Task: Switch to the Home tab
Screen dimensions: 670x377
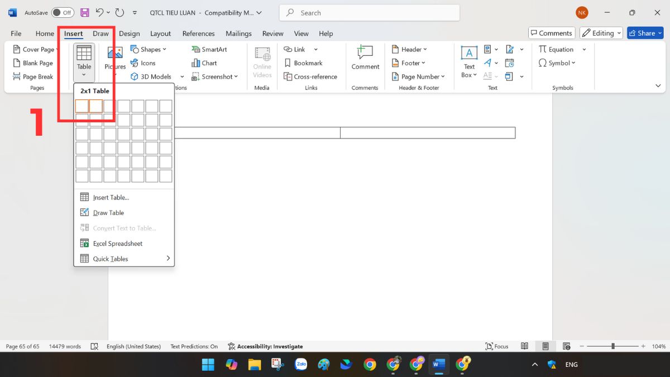Action: (x=45, y=34)
